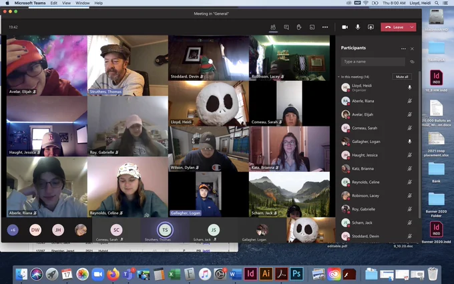Open the Window menu
454x284 pixels.
(x=83, y=3)
